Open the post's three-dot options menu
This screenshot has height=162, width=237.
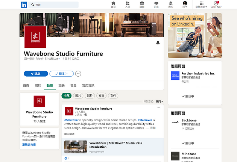click(x=158, y=108)
